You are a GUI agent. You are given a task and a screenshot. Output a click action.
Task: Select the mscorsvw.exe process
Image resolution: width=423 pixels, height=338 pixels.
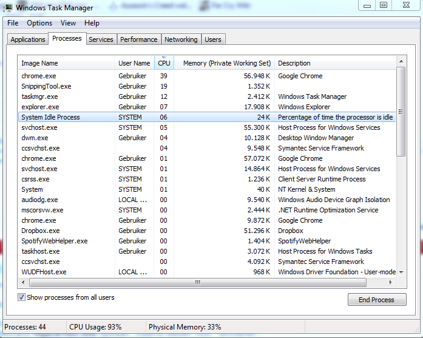coord(207,210)
